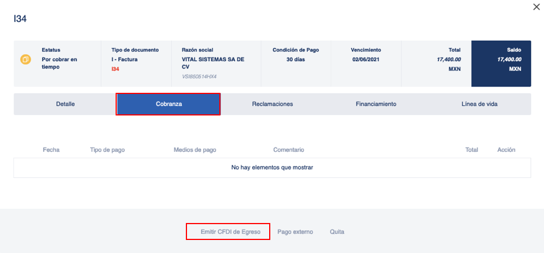Click the RFC VSI850514HX4 text

199,76
